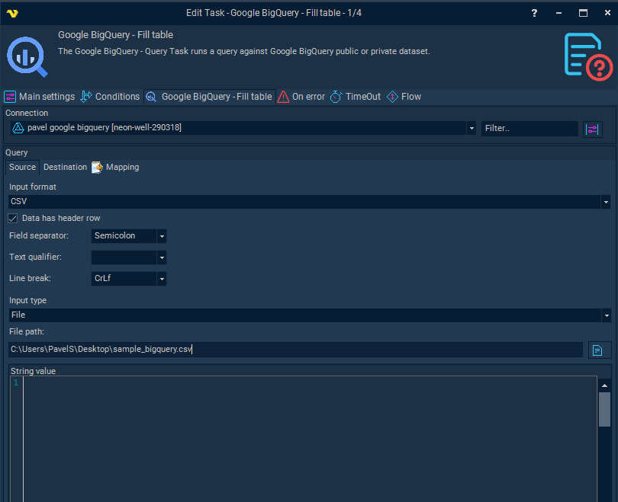The height and width of the screenshot is (502, 618).
Task: Click the question mark help button in title bar
Action: (x=534, y=13)
